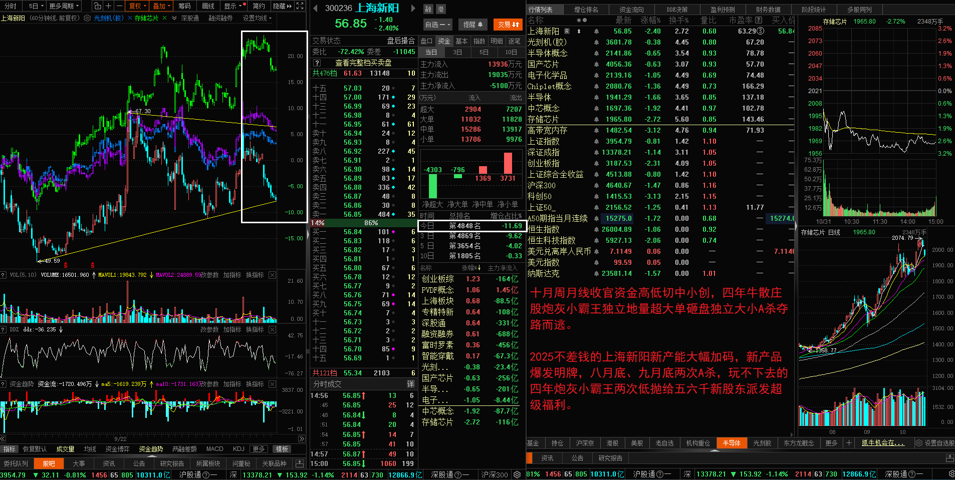Open 显示 display dropdown
The width and height of the screenshot is (955, 480).
click(234, 6)
